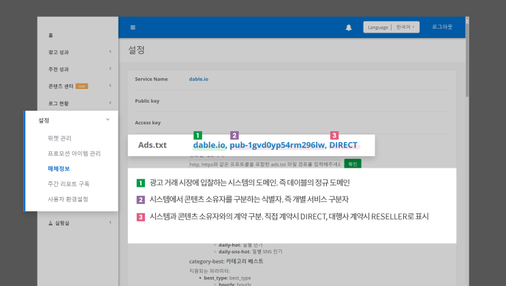
Task: Open the Language 한국어 dropdown
Action: tap(391, 27)
